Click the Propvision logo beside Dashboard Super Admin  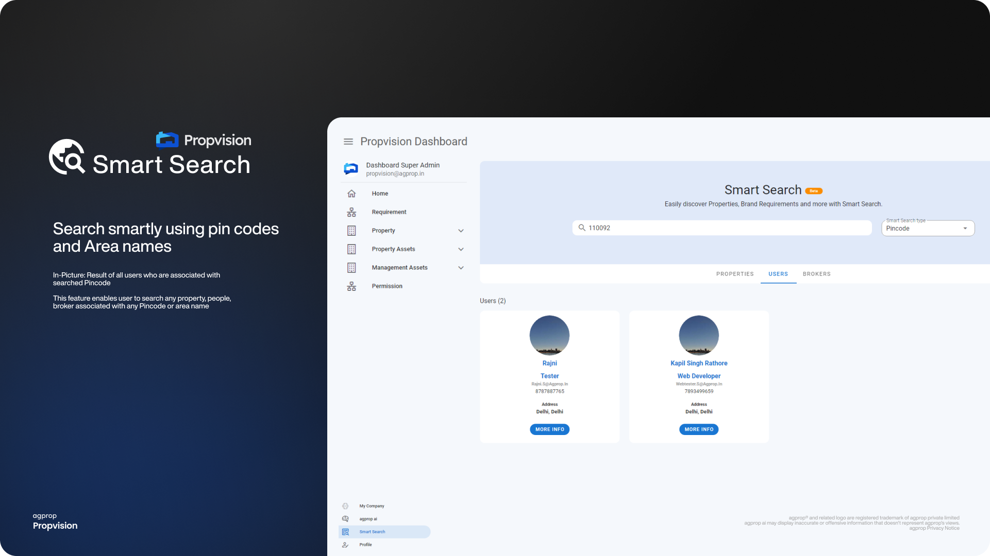coord(351,169)
